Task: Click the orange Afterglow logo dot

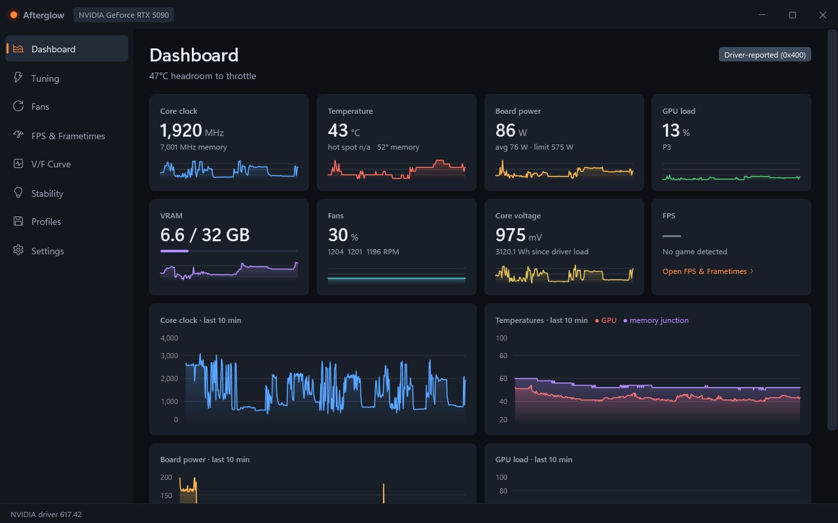Action: pyautogui.click(x=14, y=15)
